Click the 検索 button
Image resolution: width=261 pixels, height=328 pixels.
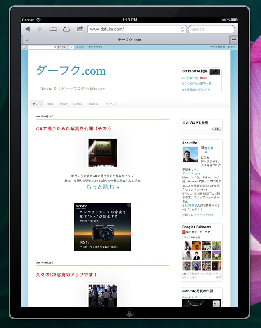click(x=217, y=129)
